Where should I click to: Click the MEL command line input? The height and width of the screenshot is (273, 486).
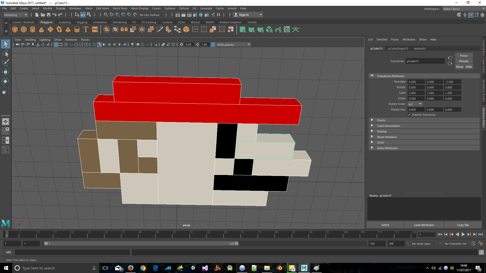[x=72, y=252]
